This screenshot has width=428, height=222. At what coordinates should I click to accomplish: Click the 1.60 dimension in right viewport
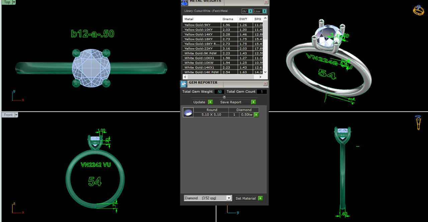pyautogui.click(x=343, y=214)
